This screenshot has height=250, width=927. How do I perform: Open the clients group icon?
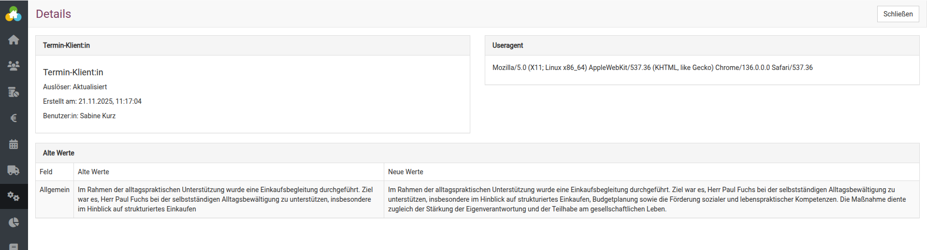tap(14, 66)
